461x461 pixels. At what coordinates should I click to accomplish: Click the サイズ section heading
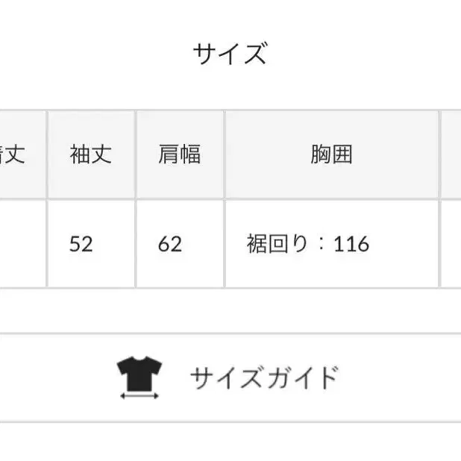tap(230, 53)
